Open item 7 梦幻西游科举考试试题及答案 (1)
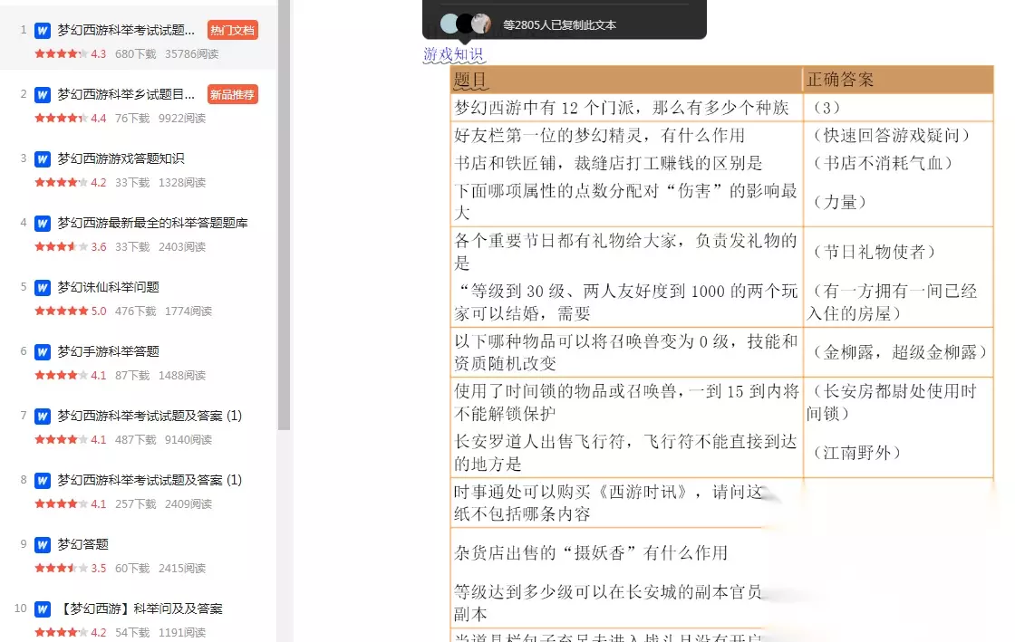Image resolution: width=1015 pixels, height=642 pixels. 150,416
